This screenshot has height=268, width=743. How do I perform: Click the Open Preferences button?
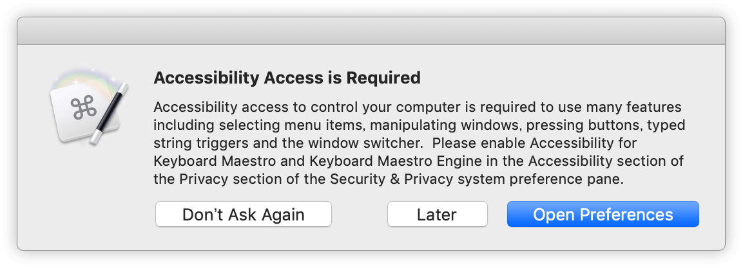click(603, 214)
